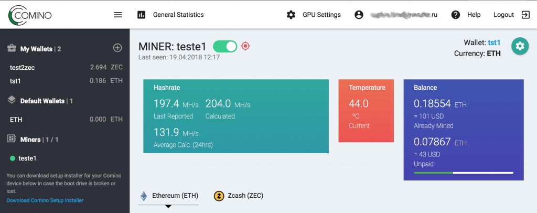Toggle the teste1 miner on/off switch
537x213 pixels.
[x=225, y=46]
